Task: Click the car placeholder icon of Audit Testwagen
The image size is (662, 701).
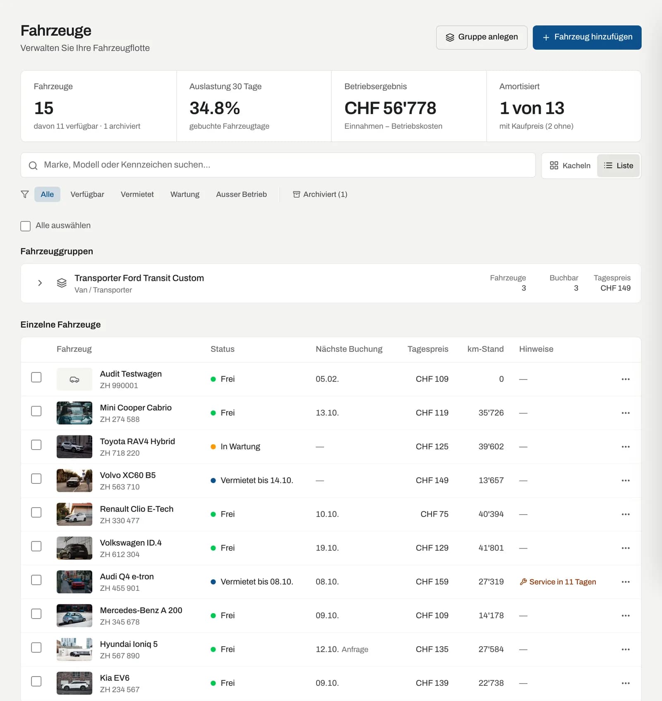Action: point(74,379)
